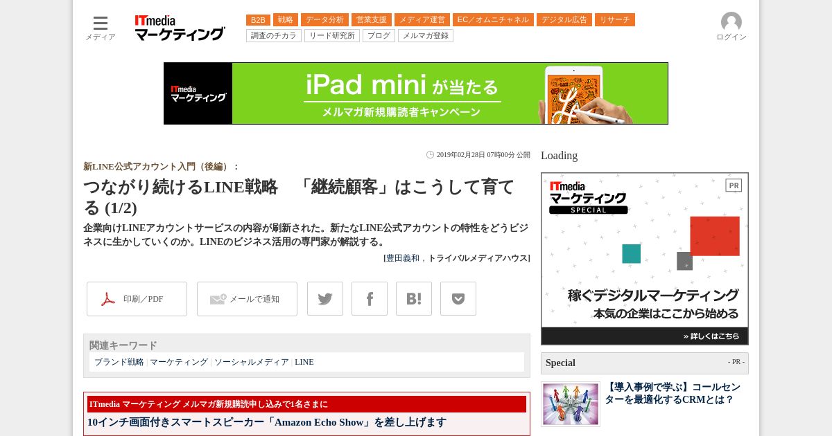The width and height of the screenshot is (832, 436).
Task: Click the メールで通知 button
Action: (x=247, y=299)
